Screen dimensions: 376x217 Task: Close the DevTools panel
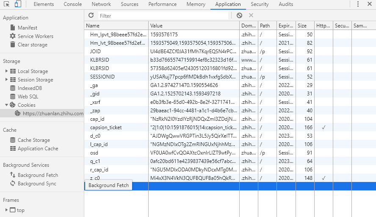click(370, 4)
